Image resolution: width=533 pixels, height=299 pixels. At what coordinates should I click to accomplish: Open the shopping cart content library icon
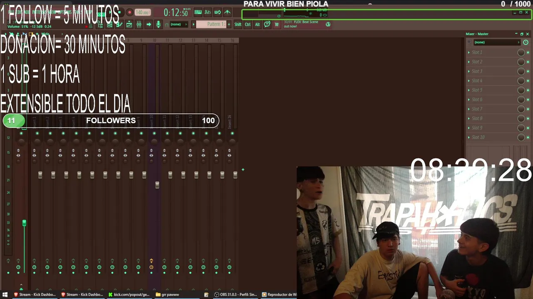click(276, 25)
